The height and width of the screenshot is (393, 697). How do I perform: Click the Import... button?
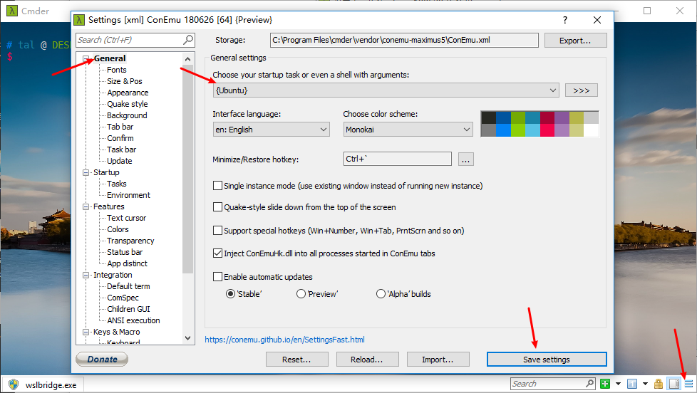click(x=438, y=360)
